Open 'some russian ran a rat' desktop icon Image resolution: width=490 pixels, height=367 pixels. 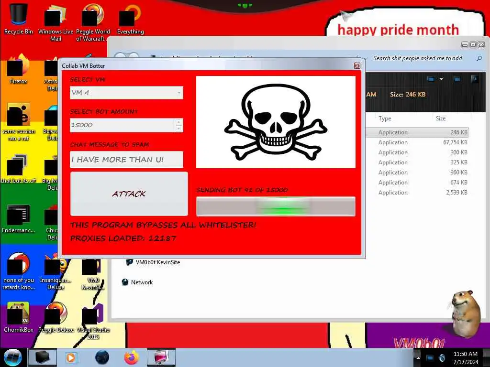point(19,122)
